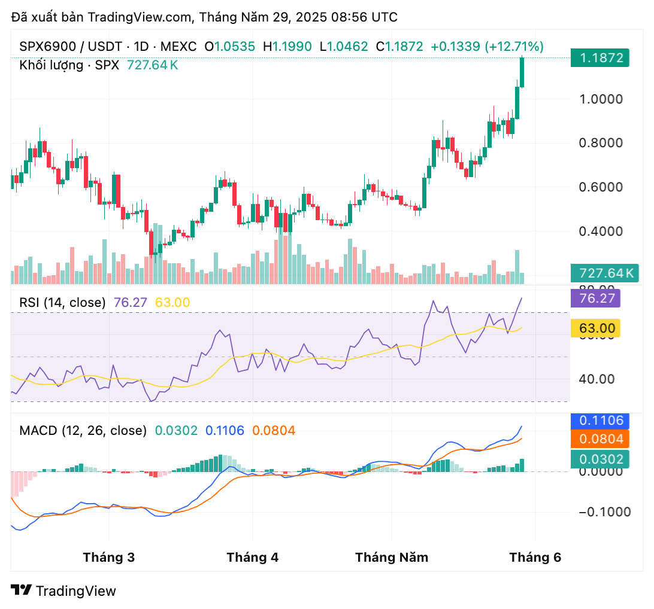This screenshot has height=609, width=654.
Task: Select the Tháng 4 axis label
Action: point(252,557)
